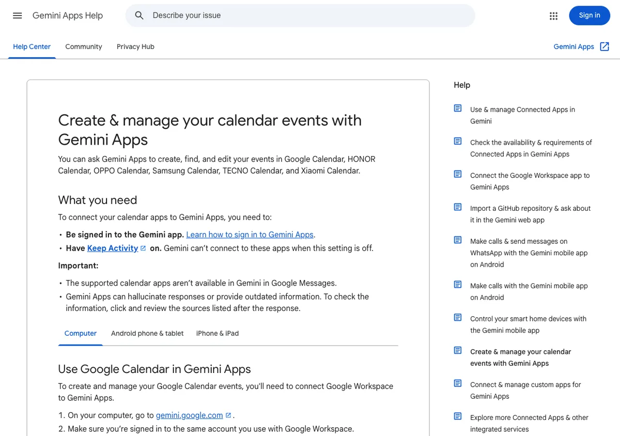Click article icon beside Make calls with Gemini mobile
620x436 pixels.
tap(458, 285)
